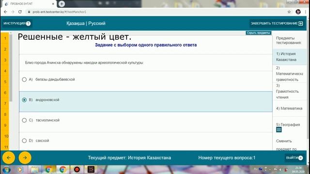The height and width of the screenshot is (174, 310).
Task: Go forward with the browser forward arrow
Action: click(x=13, y=12)
